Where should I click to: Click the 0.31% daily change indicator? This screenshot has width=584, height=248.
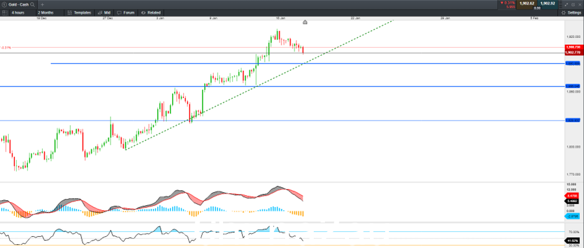point(508,2)
